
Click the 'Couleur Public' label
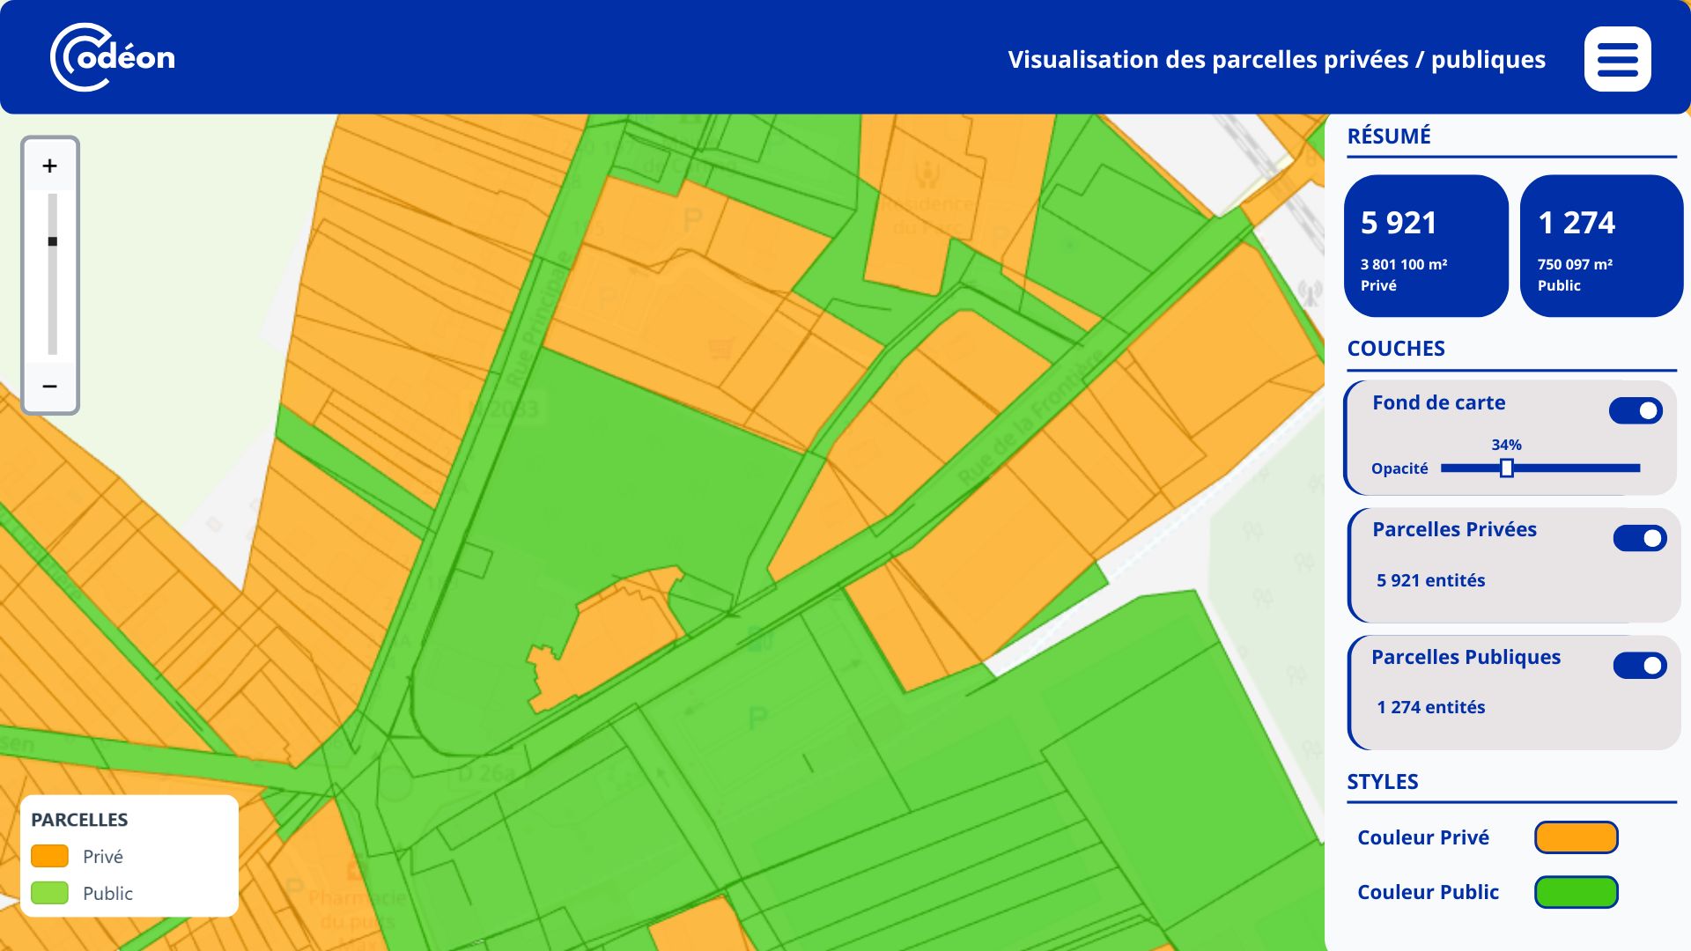[1428, 892]
